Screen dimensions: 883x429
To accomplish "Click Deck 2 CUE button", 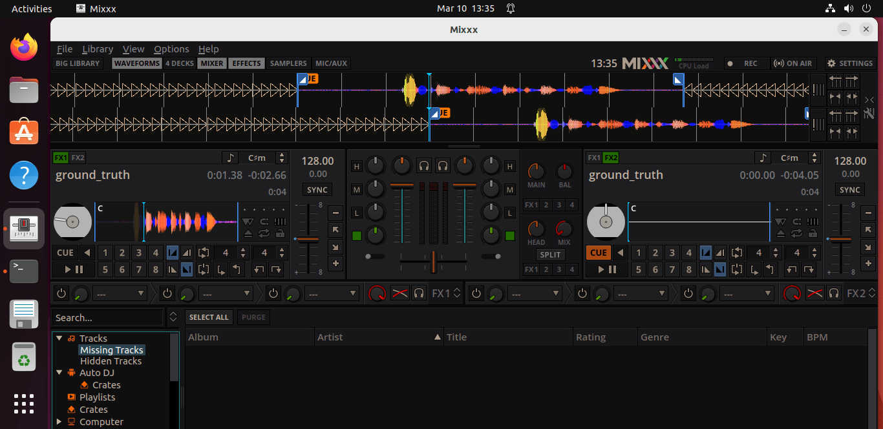I will [599, 253].
